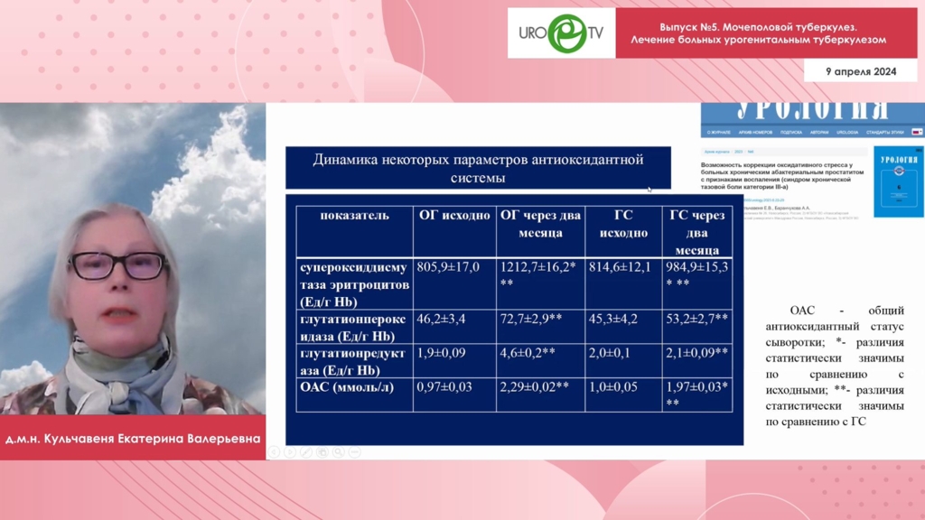
Task: Click the magnifier zoom icon on slide
Action: point(338,451)
